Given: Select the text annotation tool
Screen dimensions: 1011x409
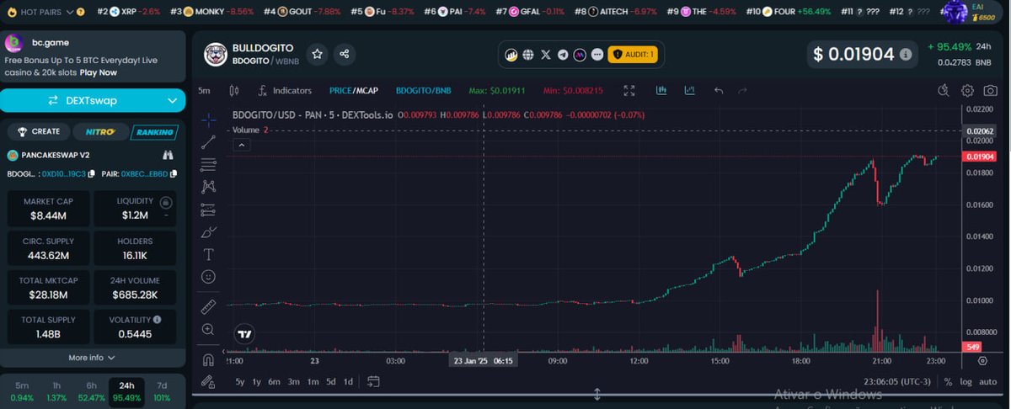Looking at the screenshot, I should pos(208,254).
